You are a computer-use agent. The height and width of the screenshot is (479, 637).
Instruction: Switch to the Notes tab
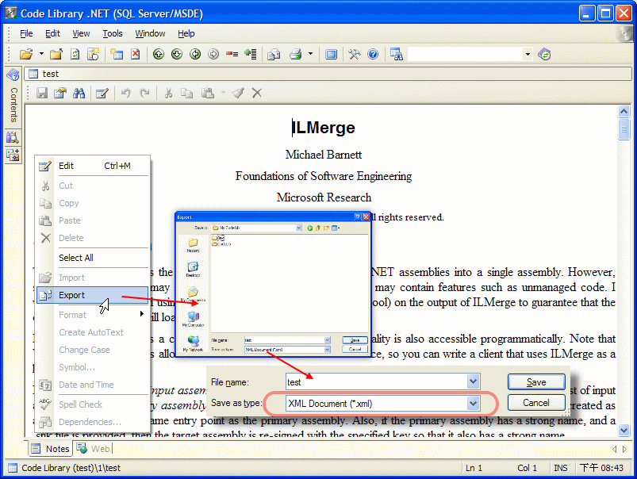point(51,449)
